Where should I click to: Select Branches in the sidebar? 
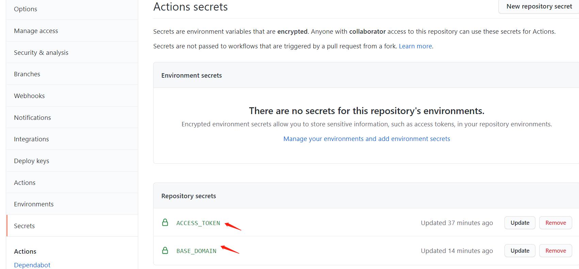point(27,74)
